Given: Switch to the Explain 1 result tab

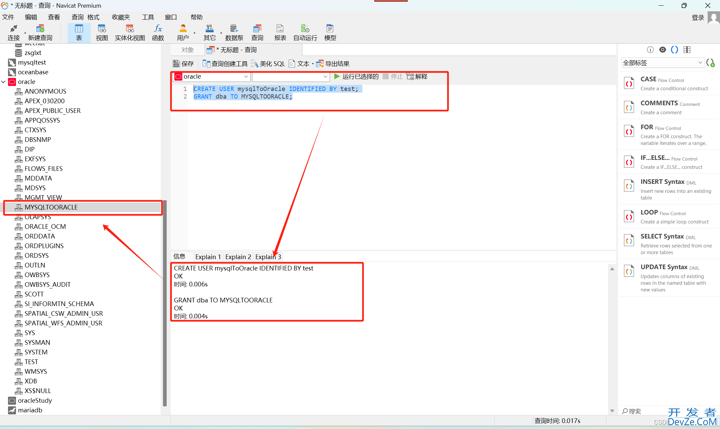Looking at the screenshot, I should point(208,257).
